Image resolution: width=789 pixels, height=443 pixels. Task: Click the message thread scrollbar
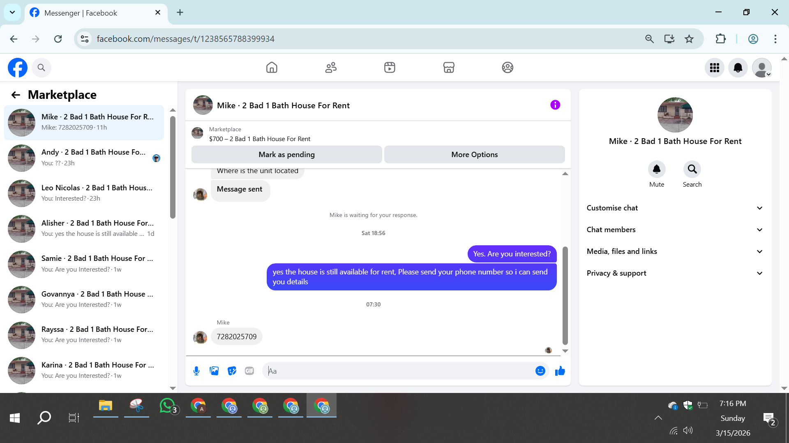(565, 296)
